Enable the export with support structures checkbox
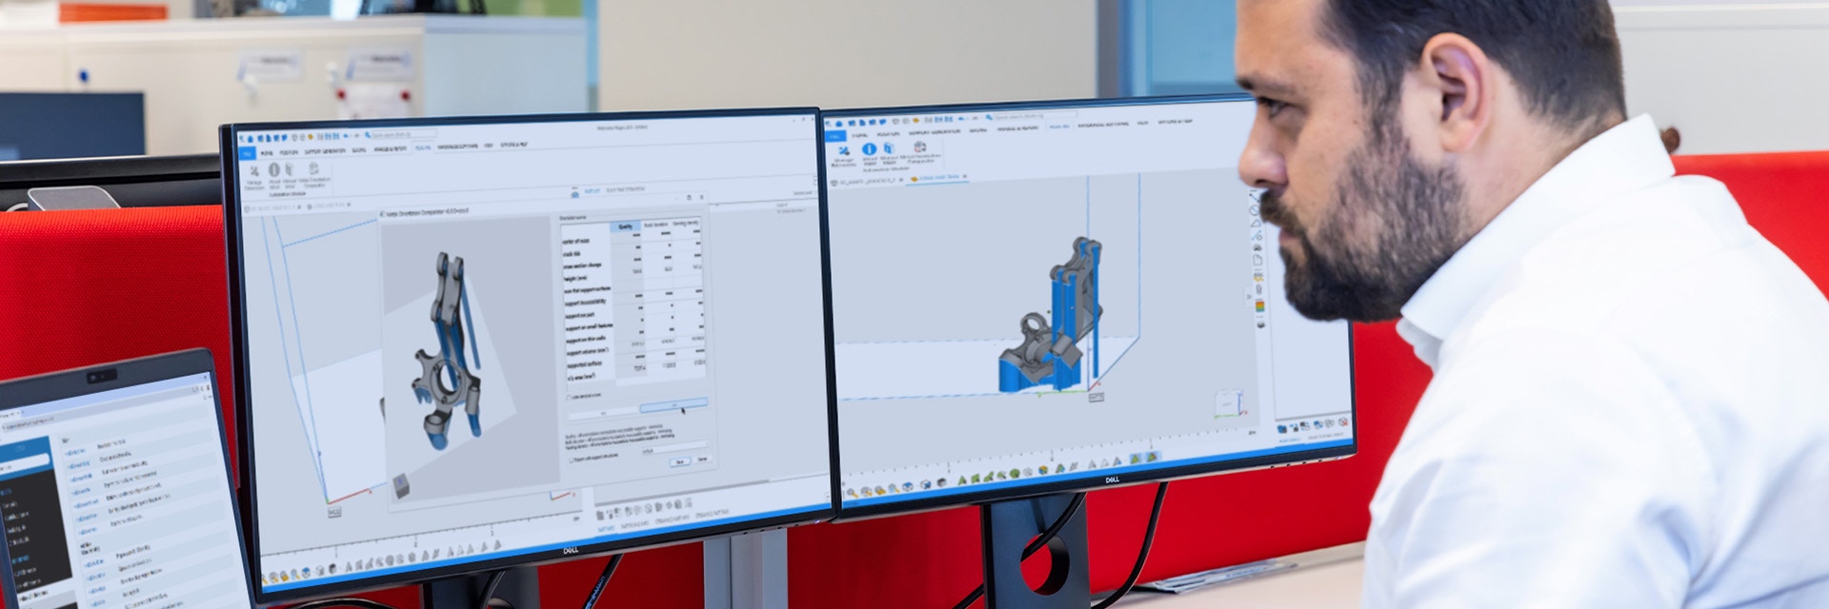The width and height of the screenshot is (1829, 609). click(571, 458)
